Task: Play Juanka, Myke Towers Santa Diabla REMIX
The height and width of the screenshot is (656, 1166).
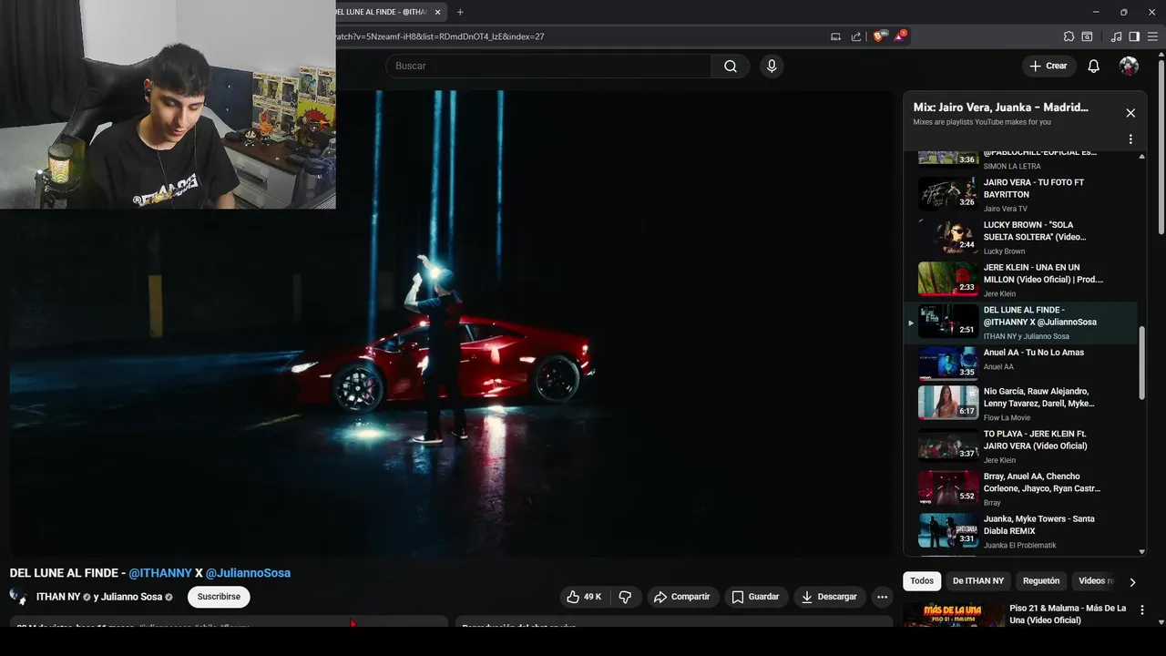Action: click(1020, 531)
